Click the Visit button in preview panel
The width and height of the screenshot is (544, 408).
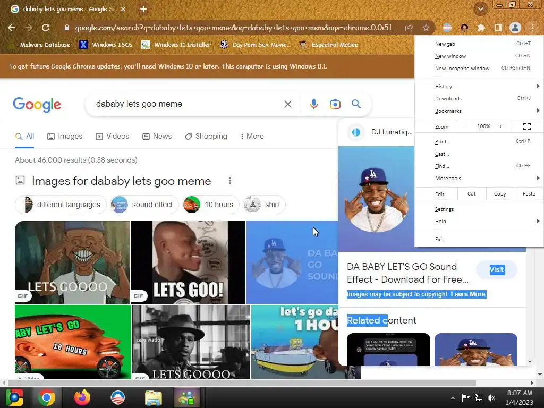click(497, 269)
